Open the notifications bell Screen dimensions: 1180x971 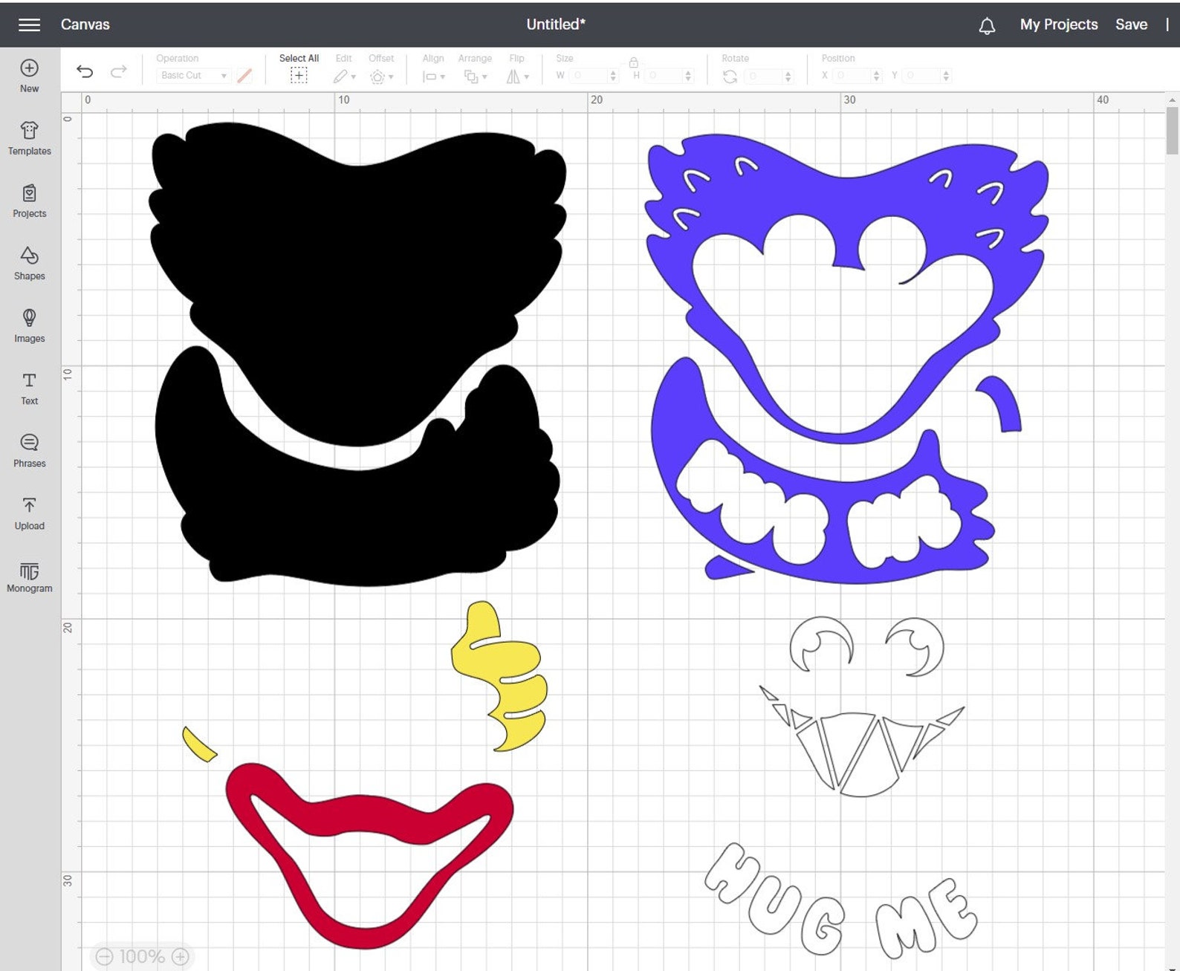point(987,26)
